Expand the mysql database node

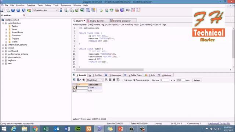[x=3, y=48]
